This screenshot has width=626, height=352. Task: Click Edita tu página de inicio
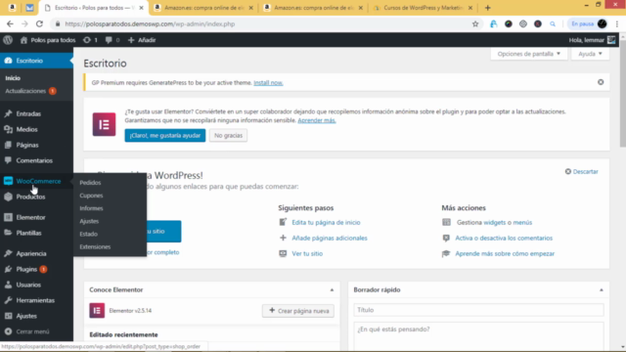[x=326, y=222]
